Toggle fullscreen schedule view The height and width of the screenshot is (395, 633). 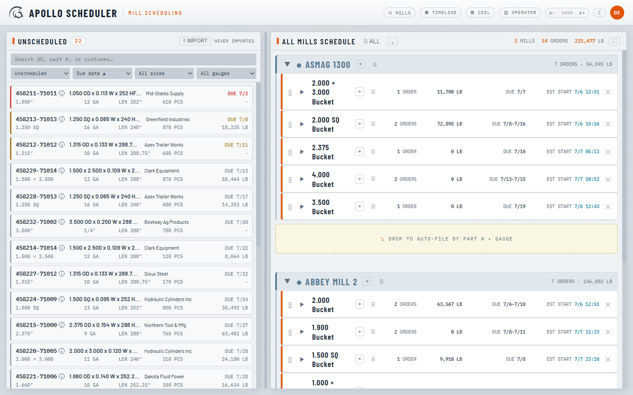pyautogui.click(x=614, y=41)
